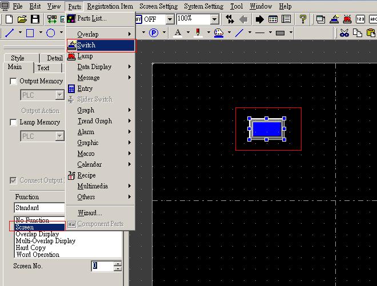
Task: Create new file with blank page icon
Action: pyautogui.click(x=9, y=19)
